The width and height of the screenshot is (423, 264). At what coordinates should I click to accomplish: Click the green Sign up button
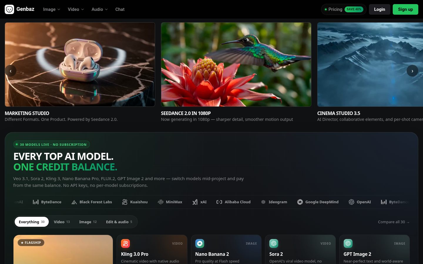tap(405, 9)
